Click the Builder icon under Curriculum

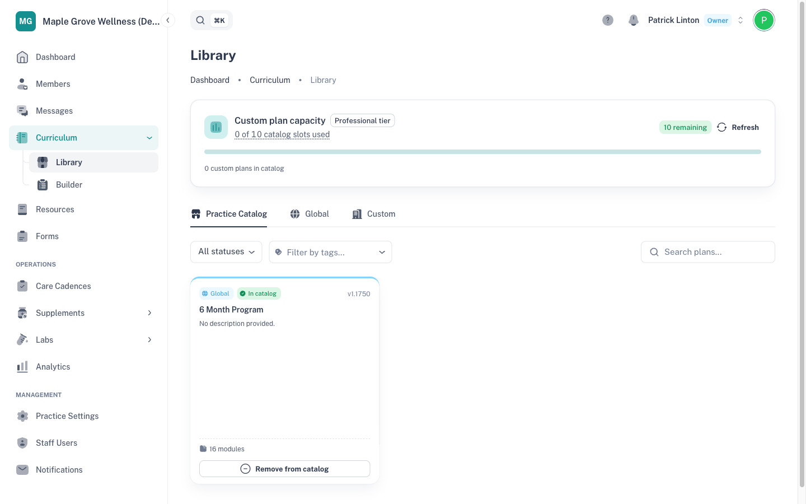tap(43, 185)
